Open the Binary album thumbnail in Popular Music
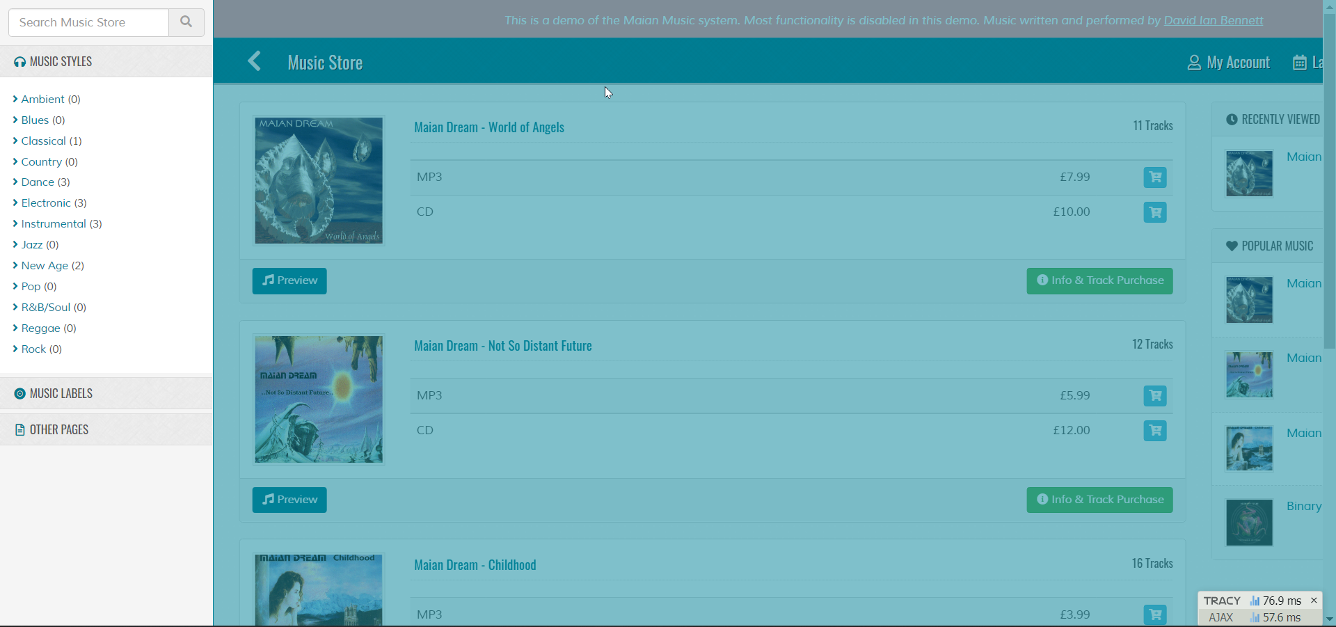The width and height of the screenshot is (1336, 627). 1249,523
